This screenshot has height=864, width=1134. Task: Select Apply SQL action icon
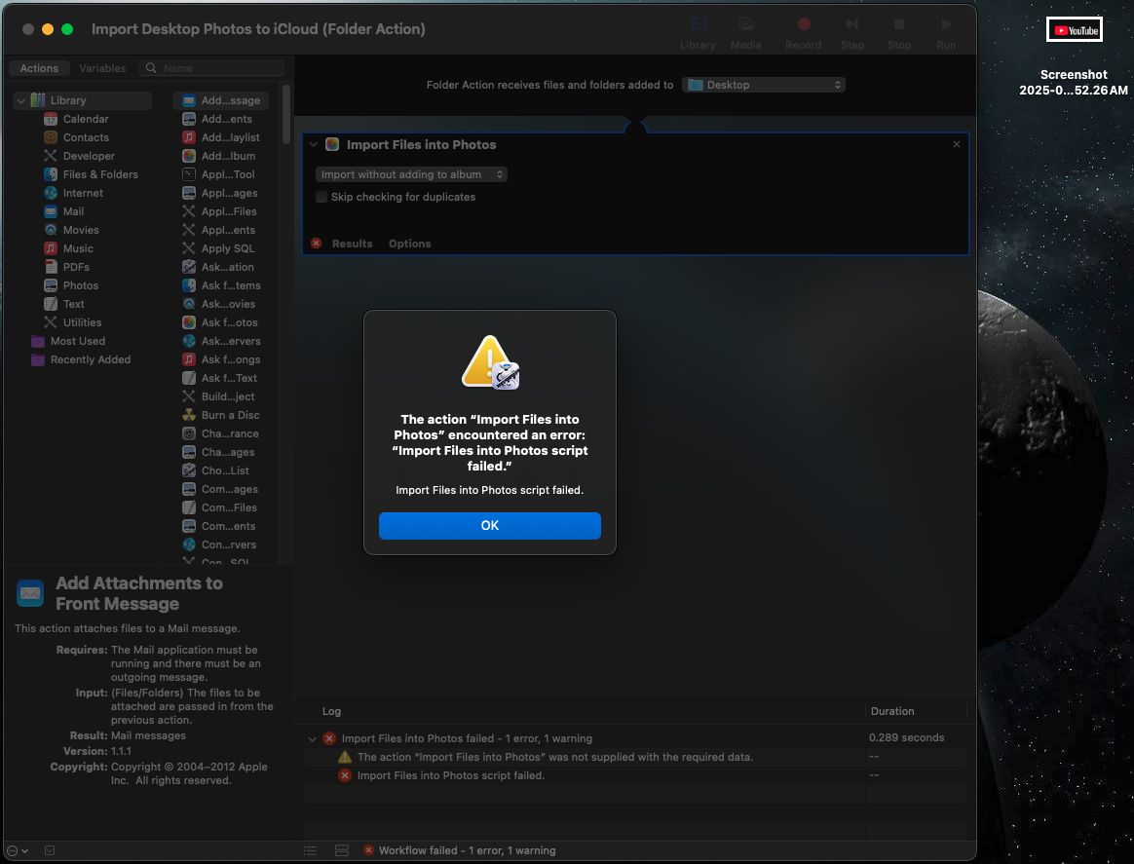189,248
